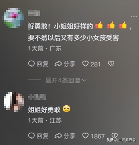
Task: Click the 头条 @生活风云录 watermark
Action: (x=121, y=140)
